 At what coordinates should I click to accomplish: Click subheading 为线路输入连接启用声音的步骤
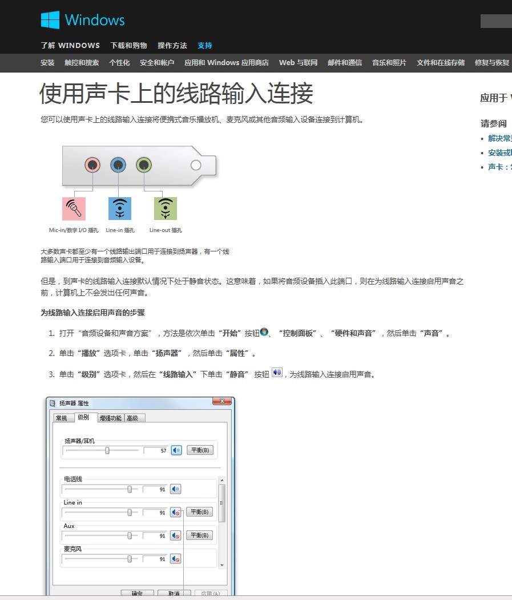coord(93,313)
